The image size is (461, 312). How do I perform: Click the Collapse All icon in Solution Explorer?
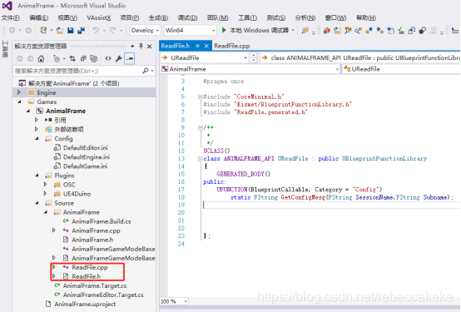click(x=83, y=58)
